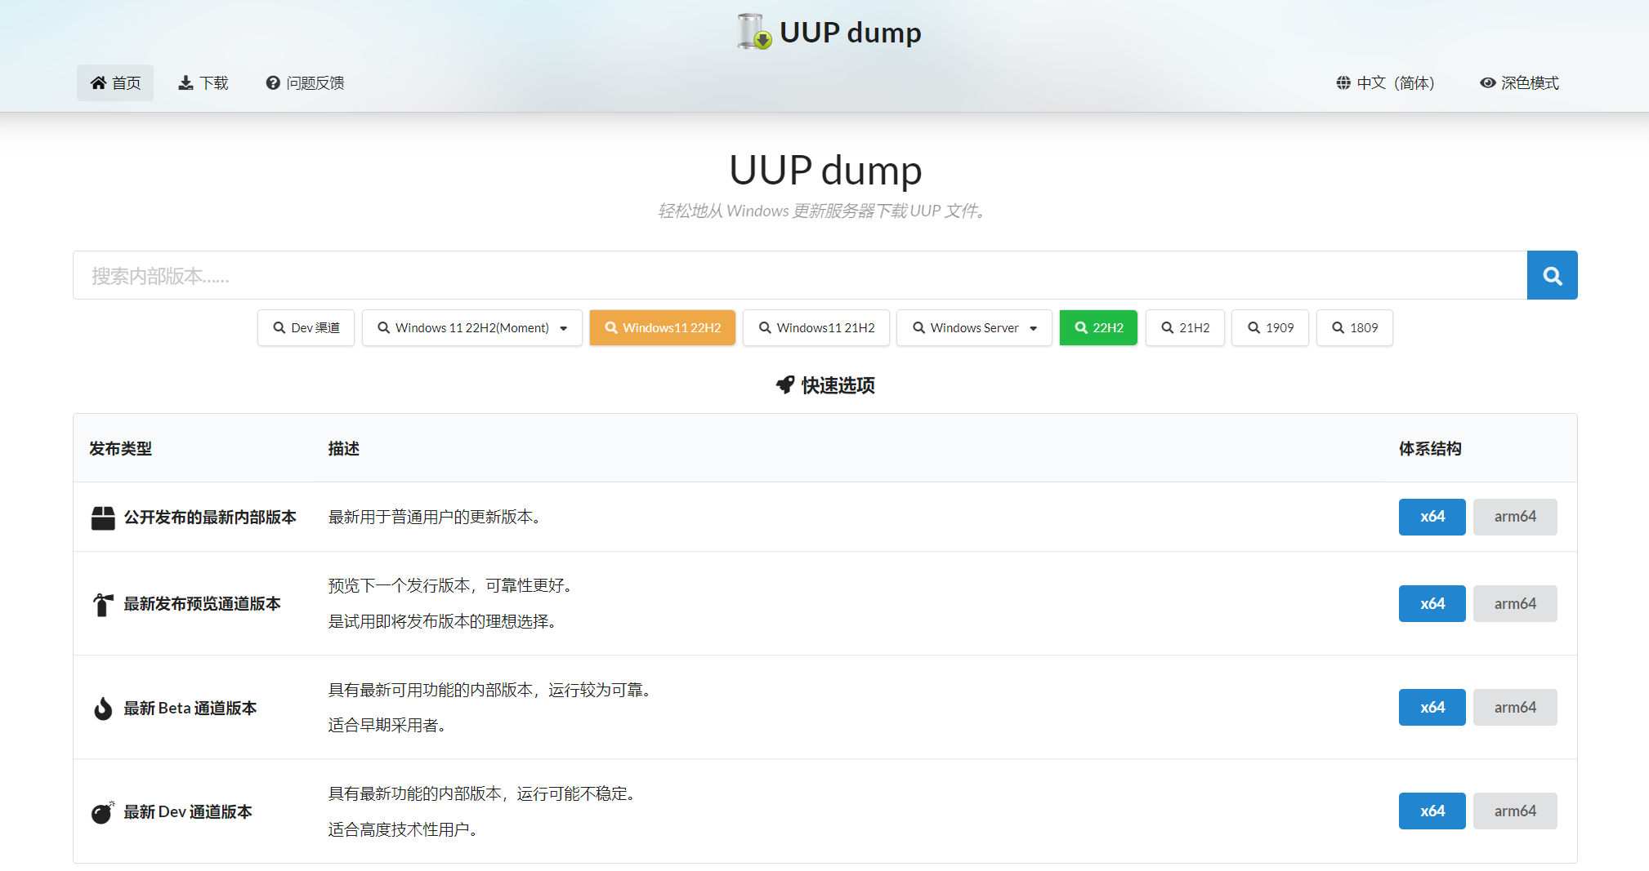
Task: Click the 体系结构 column header
Action: [x=1430, y=448]
